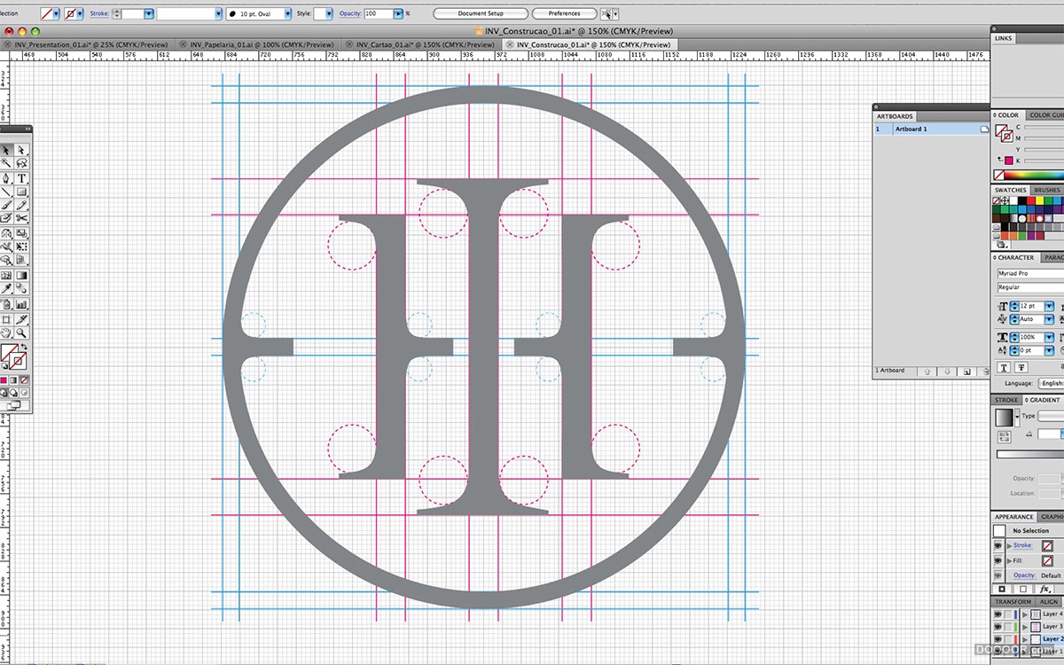Toggle Opacity visibility in Appearance panel
The width and height of the screenshot is (1064, 665).
click(998, 575)
